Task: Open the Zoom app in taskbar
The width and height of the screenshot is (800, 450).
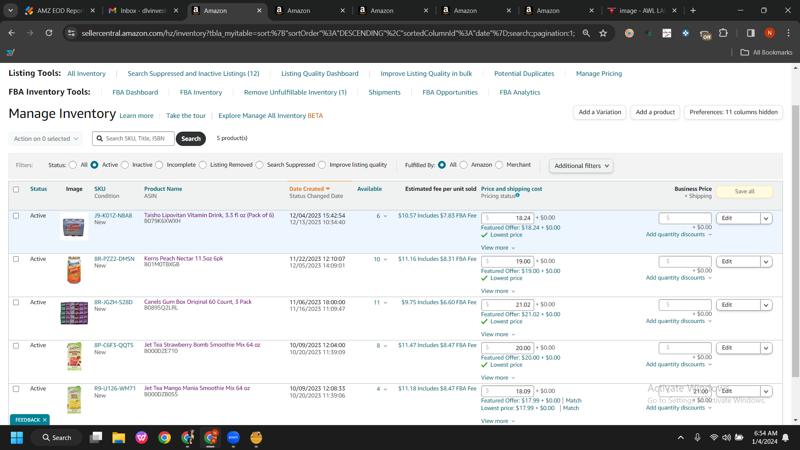Action: 233,437
